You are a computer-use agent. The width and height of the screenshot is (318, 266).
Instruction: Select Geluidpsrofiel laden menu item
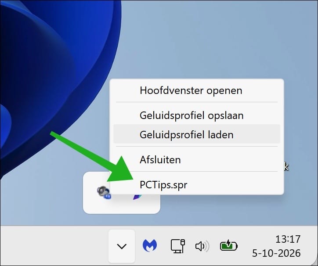tap(196, 134)
